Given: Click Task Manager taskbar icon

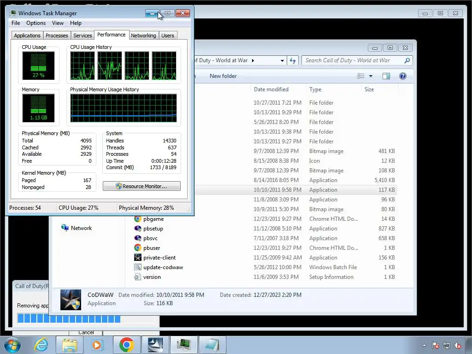Looking at the screenshot, I should pos(184,345).
